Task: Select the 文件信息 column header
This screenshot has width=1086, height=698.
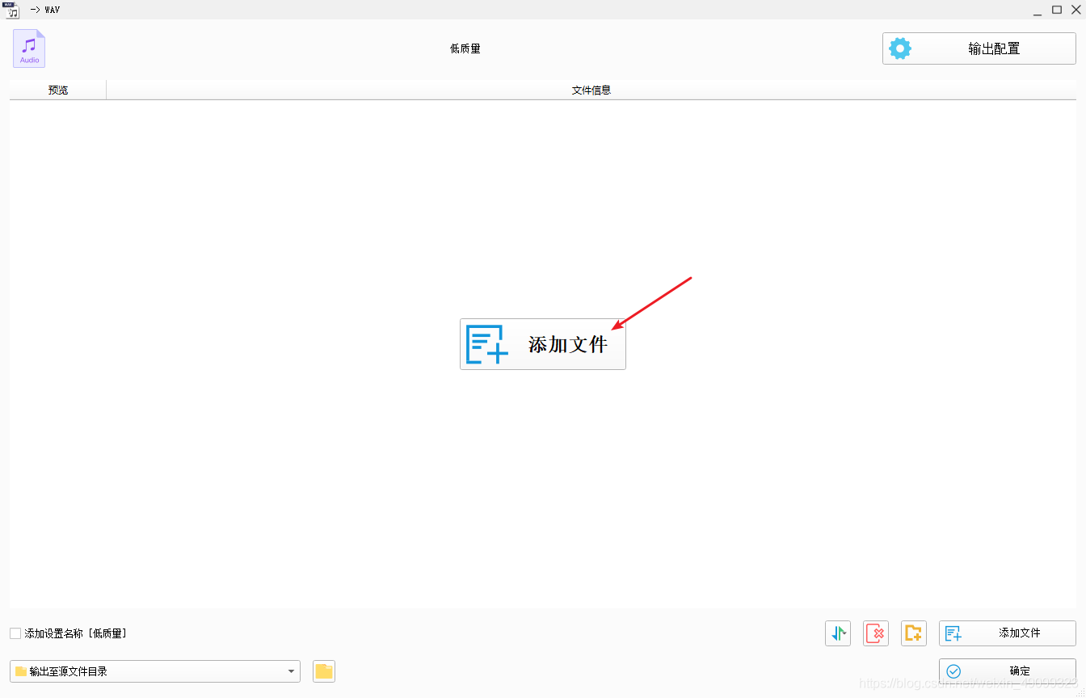Action: click(x=591, y=90)
